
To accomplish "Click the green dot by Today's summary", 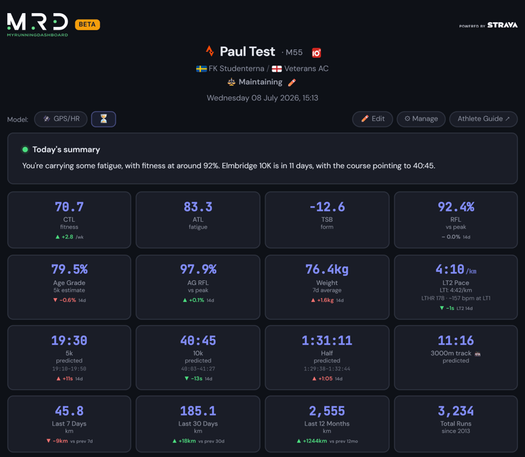I will 25,150.
